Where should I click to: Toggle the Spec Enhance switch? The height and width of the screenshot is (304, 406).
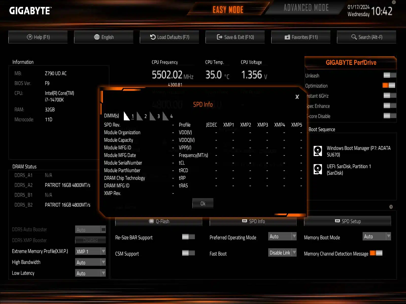click(390, 106)
